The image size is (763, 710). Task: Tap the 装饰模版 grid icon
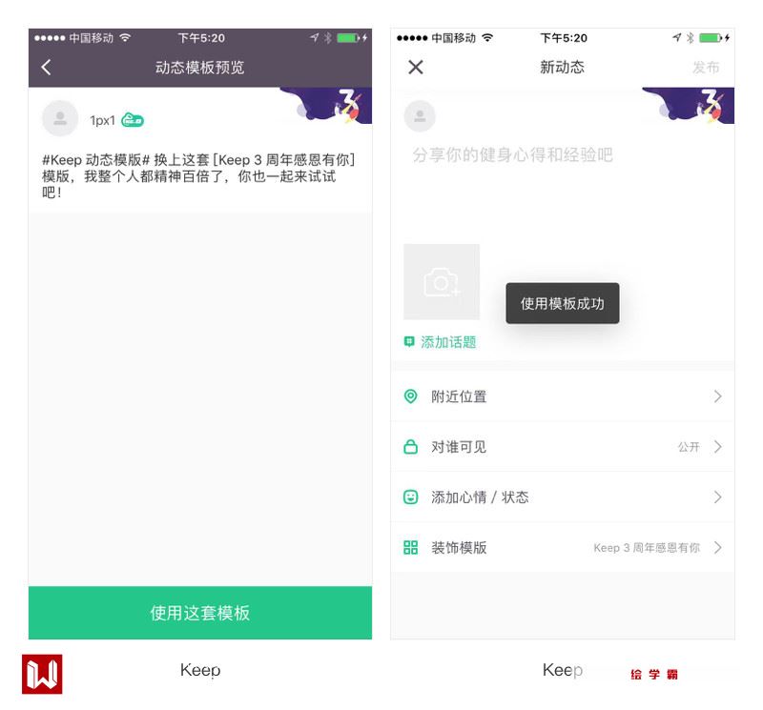click(x=411, y=548)
